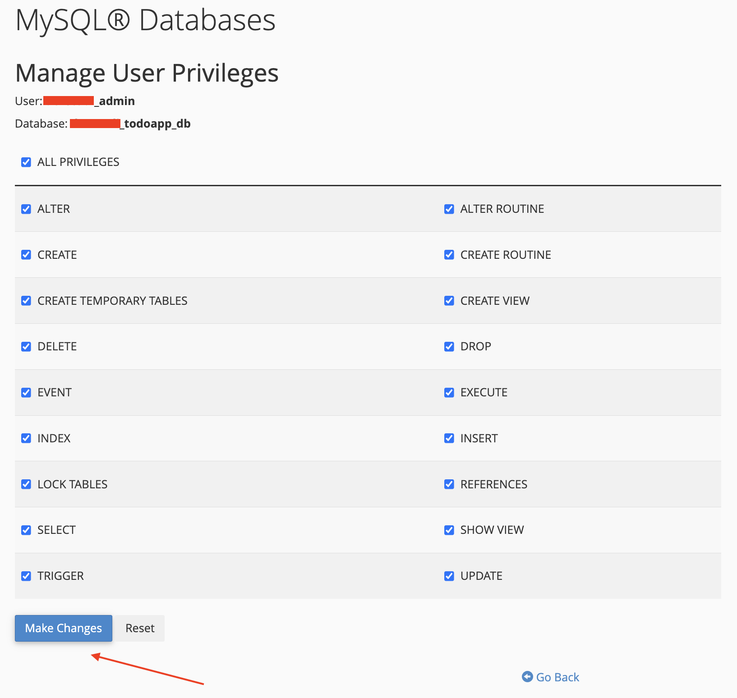Toggle the INDEX privilege checkbox
The image size is (737, 698).
point(26,438)
